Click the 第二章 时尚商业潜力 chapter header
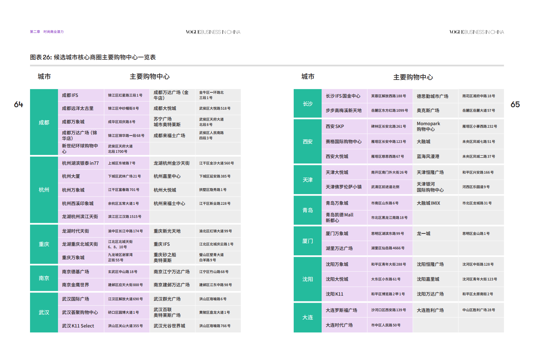This screenshot has width=534, height=354. click(x=47, y=32)
